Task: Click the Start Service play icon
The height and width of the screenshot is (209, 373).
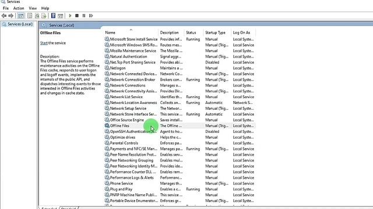Action: pos(70,16)
